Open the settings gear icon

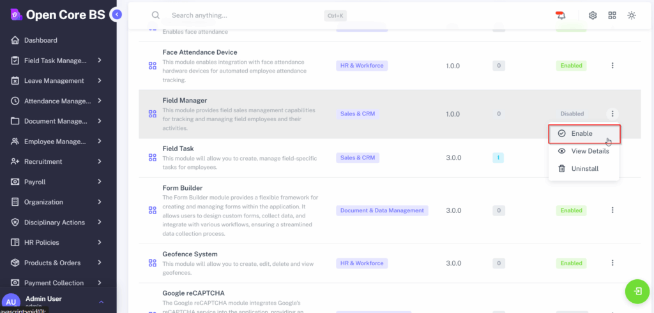click(593, 15)
